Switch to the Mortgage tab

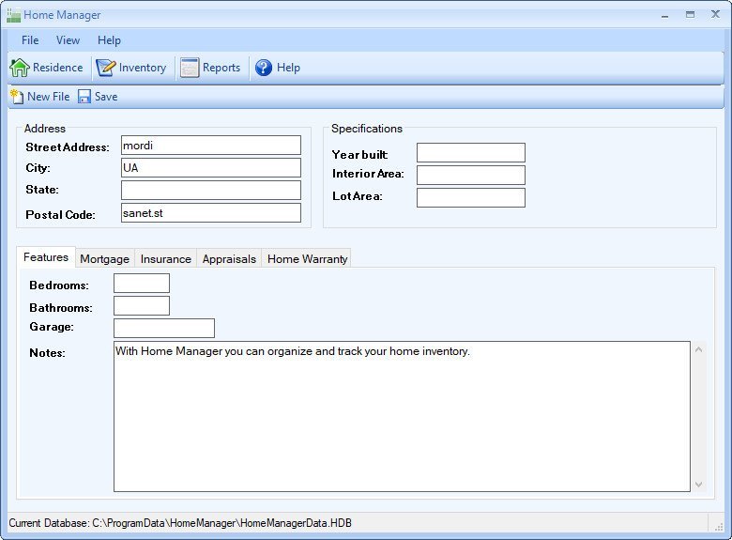(104, 259)
